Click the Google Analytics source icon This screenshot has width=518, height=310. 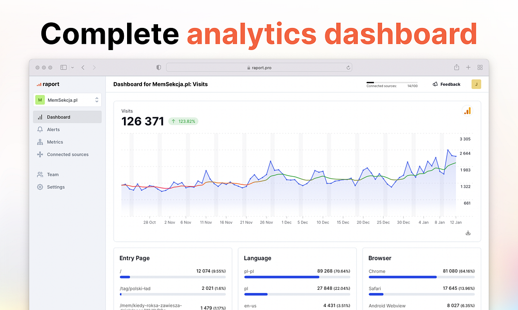(467, 111)
